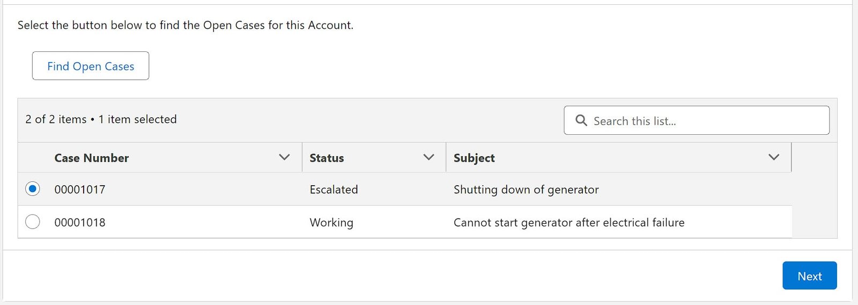The height and width of the screenshot is (305, 858).
Task: Click the Shutting down of generator subject
Action: [526, 189]
